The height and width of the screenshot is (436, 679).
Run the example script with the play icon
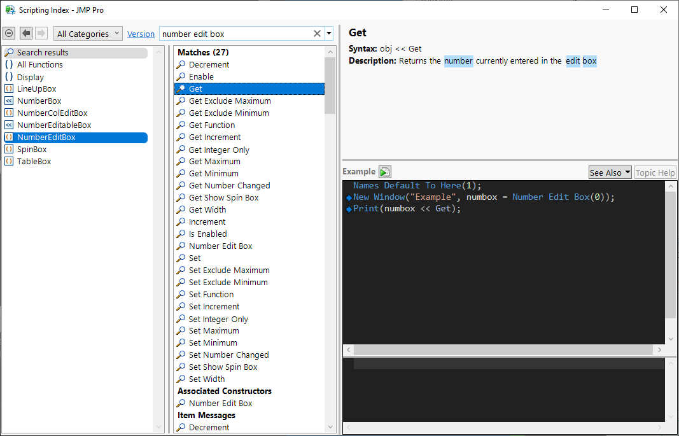point(385,172)
